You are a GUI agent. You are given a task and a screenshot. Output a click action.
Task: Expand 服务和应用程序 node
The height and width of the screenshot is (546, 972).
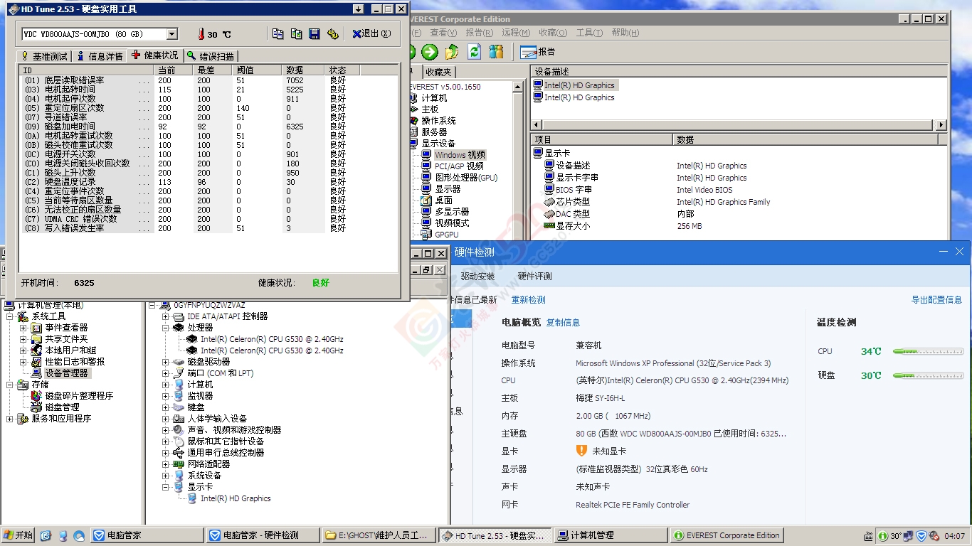click(10, 419)
